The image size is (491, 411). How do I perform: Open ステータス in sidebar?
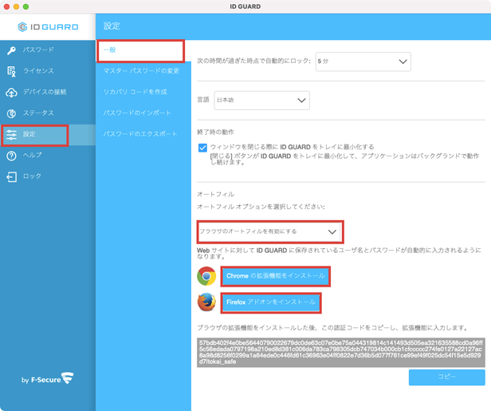(x=48, y=113)
